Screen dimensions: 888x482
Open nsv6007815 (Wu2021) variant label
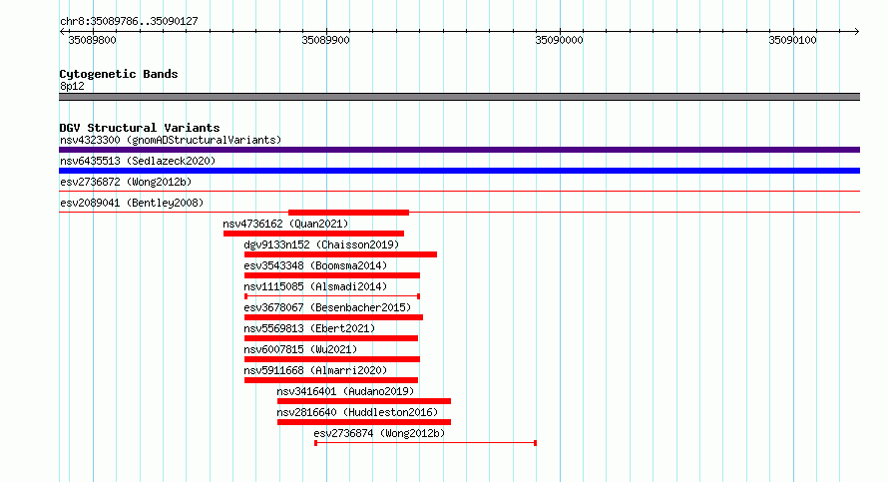300,349
